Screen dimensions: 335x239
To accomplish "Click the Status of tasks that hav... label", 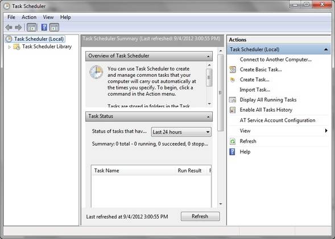I will [119, 131].
